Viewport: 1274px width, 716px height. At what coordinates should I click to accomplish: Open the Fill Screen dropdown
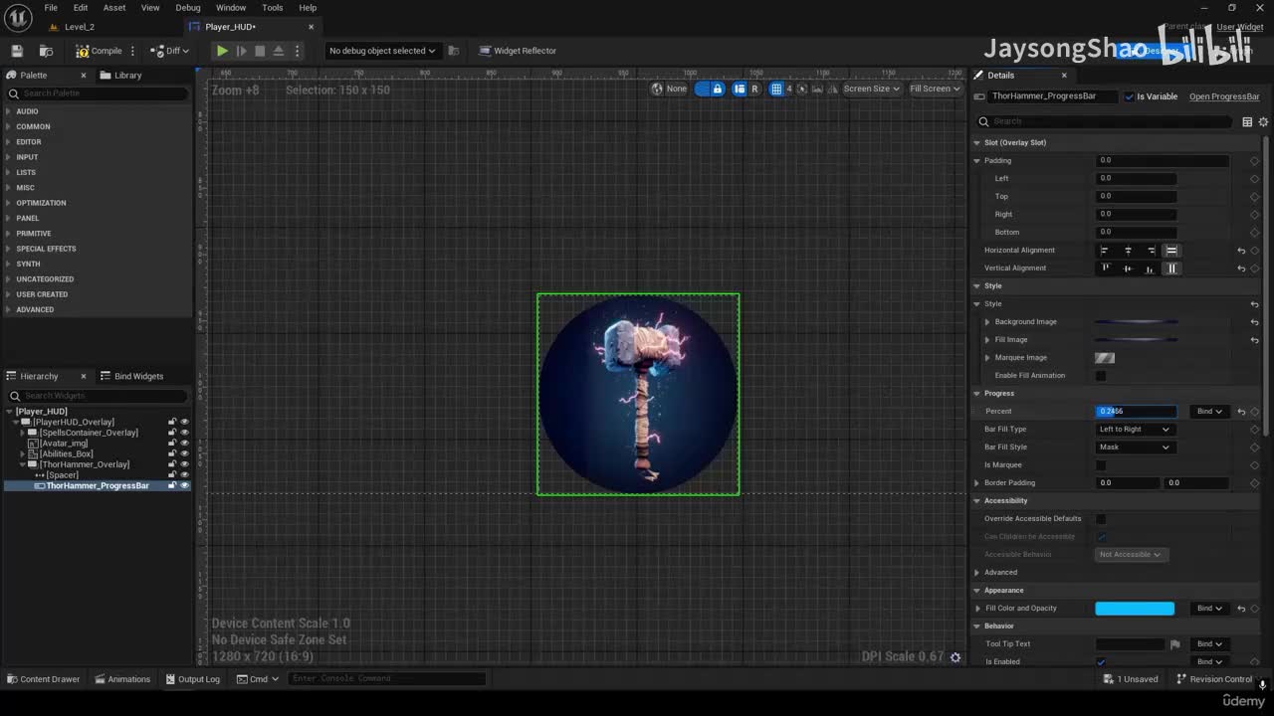click(935, 89)
